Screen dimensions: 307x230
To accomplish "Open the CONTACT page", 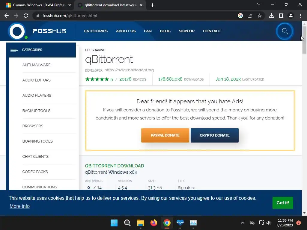I will (212, 31).
